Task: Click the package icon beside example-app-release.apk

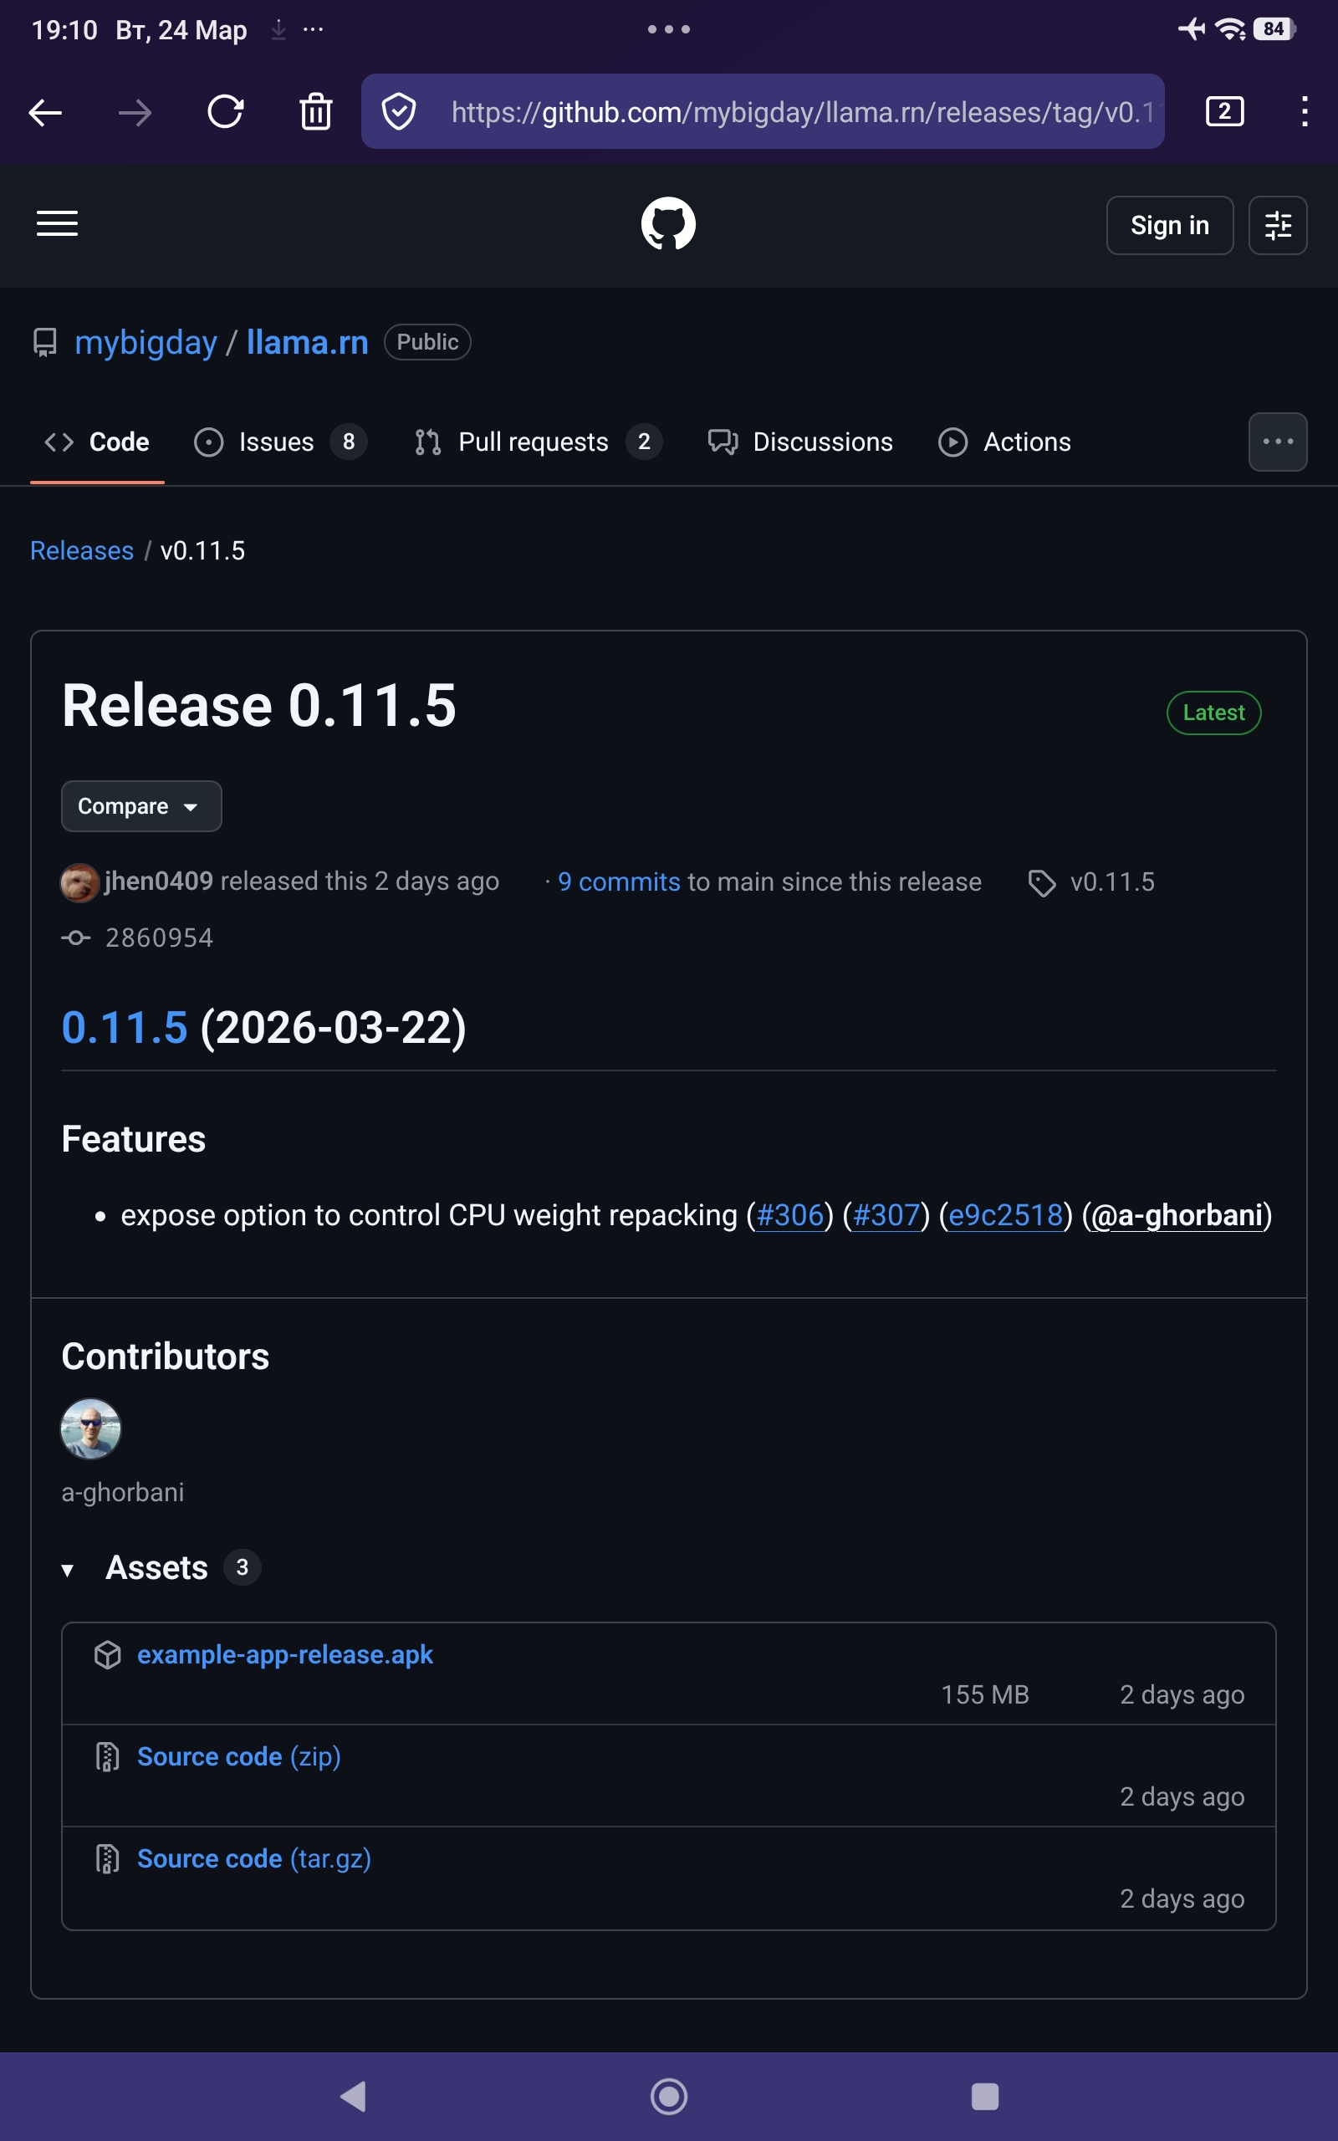Action: point(107,1654)
